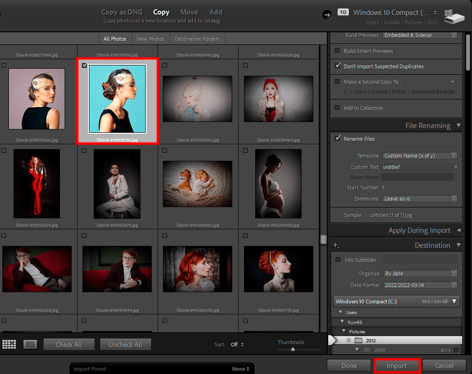Open the Sort Off dropdown
The image size is (472, 374).
point(237,345)
